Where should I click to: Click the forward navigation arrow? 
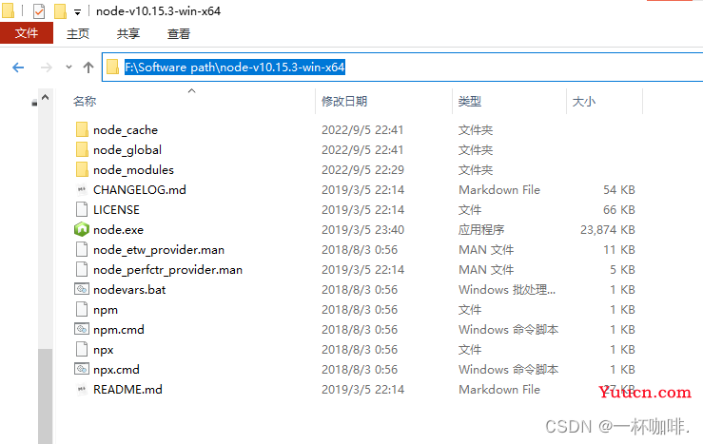[x=47, y=68]
